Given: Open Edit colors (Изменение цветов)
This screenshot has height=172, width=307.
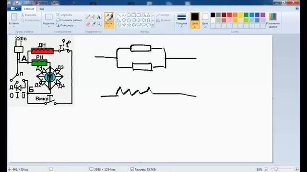Looking at the screenshot, I should point(273,20).
